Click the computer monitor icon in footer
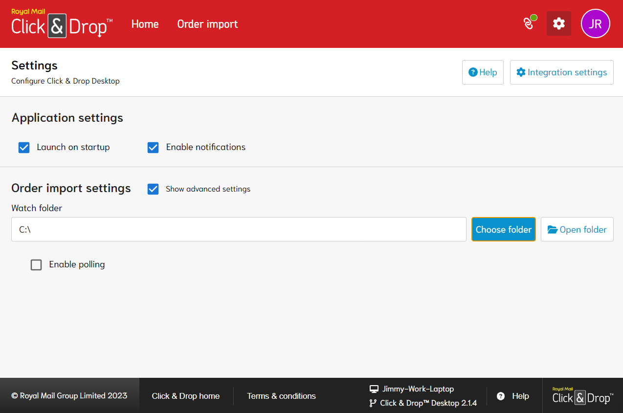This screenshot has height=413, width=623. (x=374, y=389)
